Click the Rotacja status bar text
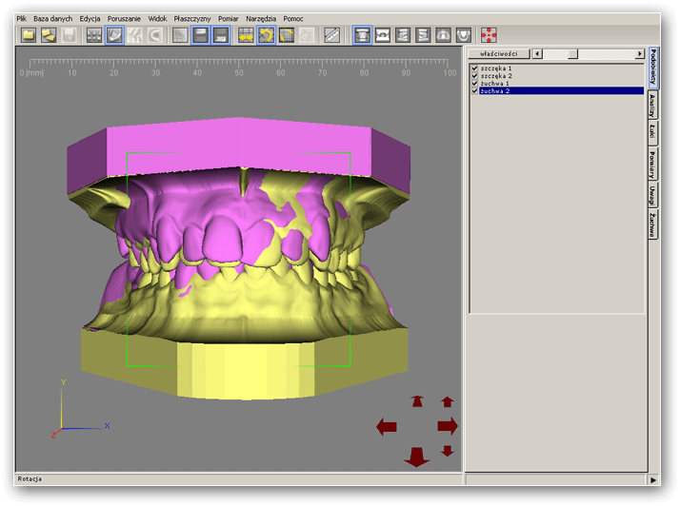Image resolution: width=680 pixels, height=506 pixels. click(30, 479)
